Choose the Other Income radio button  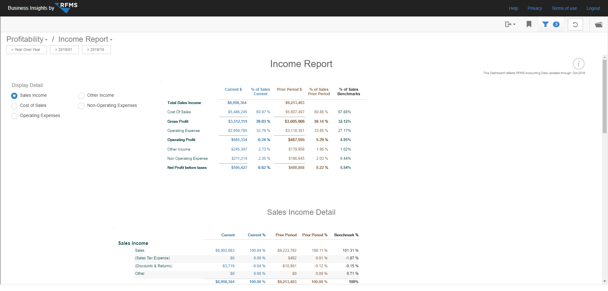pos(81,96)
